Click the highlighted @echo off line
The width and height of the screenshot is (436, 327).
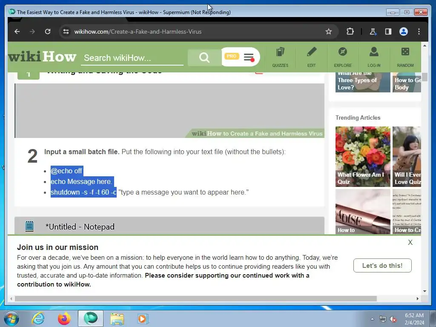66,171
